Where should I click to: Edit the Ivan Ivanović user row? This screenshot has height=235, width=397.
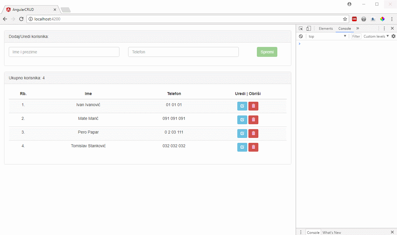click(242, 106)
